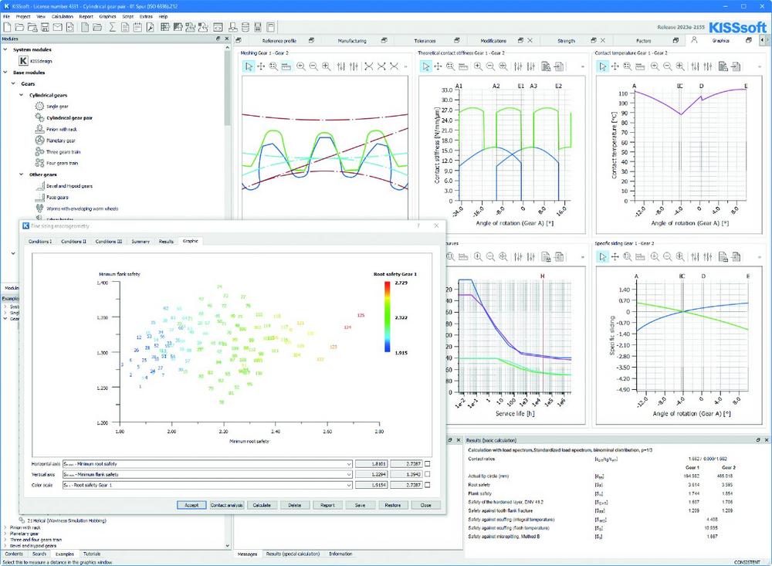772x566 pixels.
Task: Open the Calculation menu
Action: pyautogui.click(x=62, y=16)
